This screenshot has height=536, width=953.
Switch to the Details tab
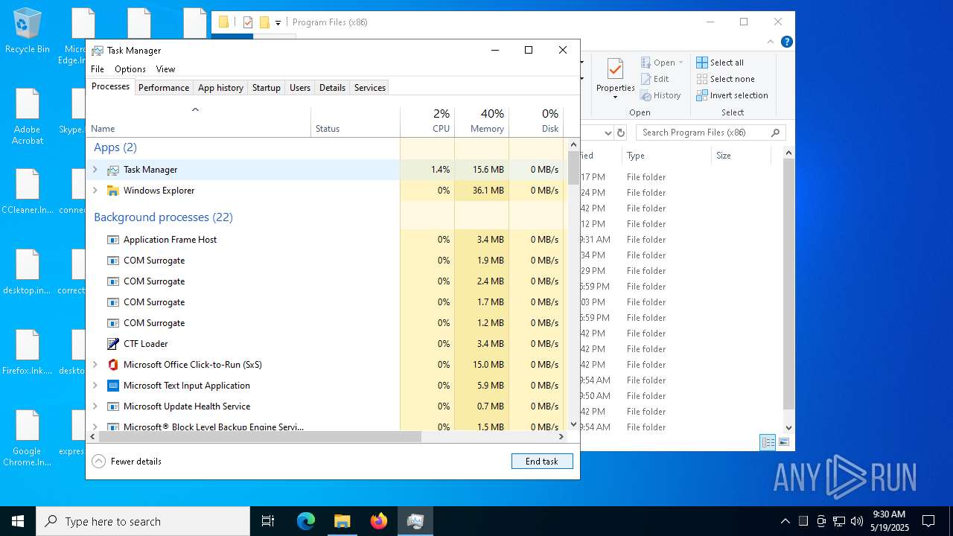tap(332, 88)
